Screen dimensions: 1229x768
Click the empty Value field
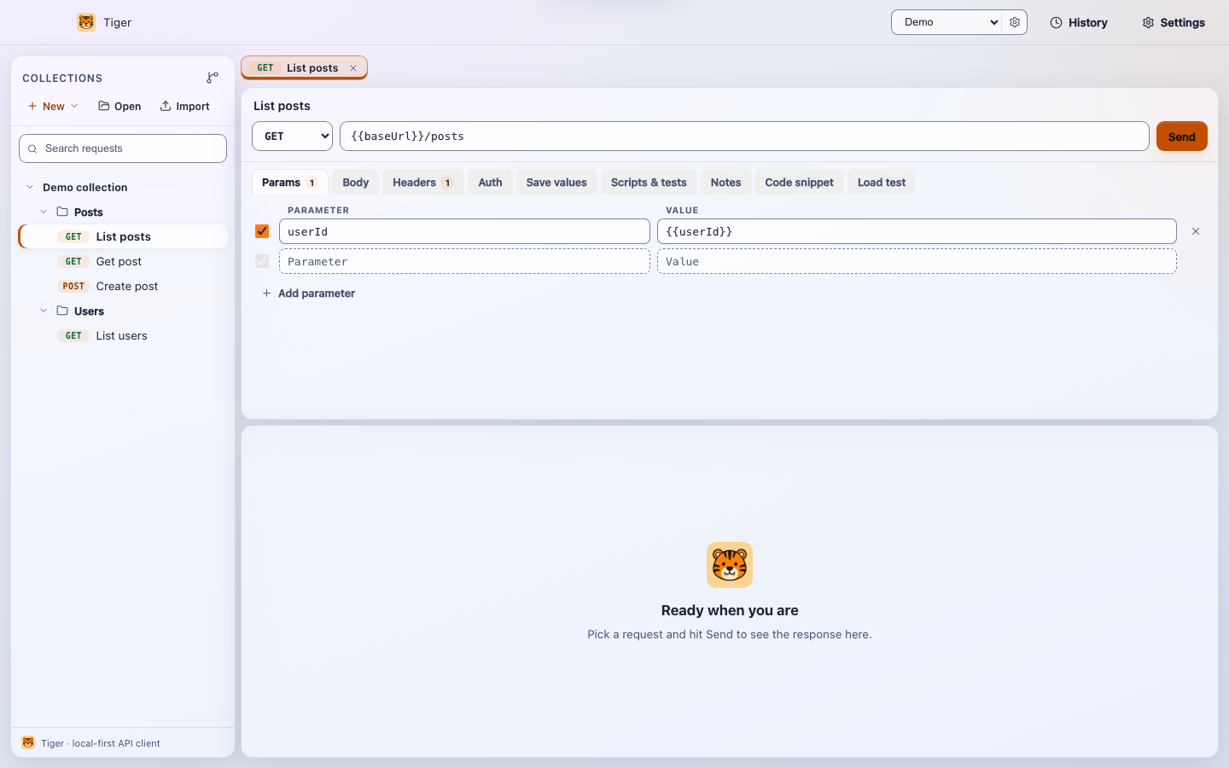pyautogui.click(x=917, y=261)
